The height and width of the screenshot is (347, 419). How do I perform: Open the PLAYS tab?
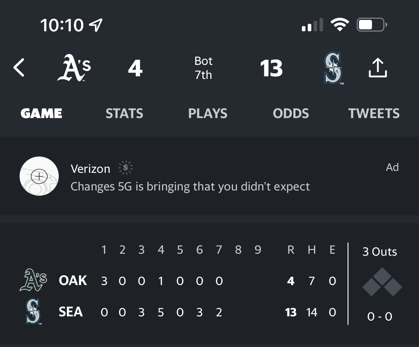208,113
